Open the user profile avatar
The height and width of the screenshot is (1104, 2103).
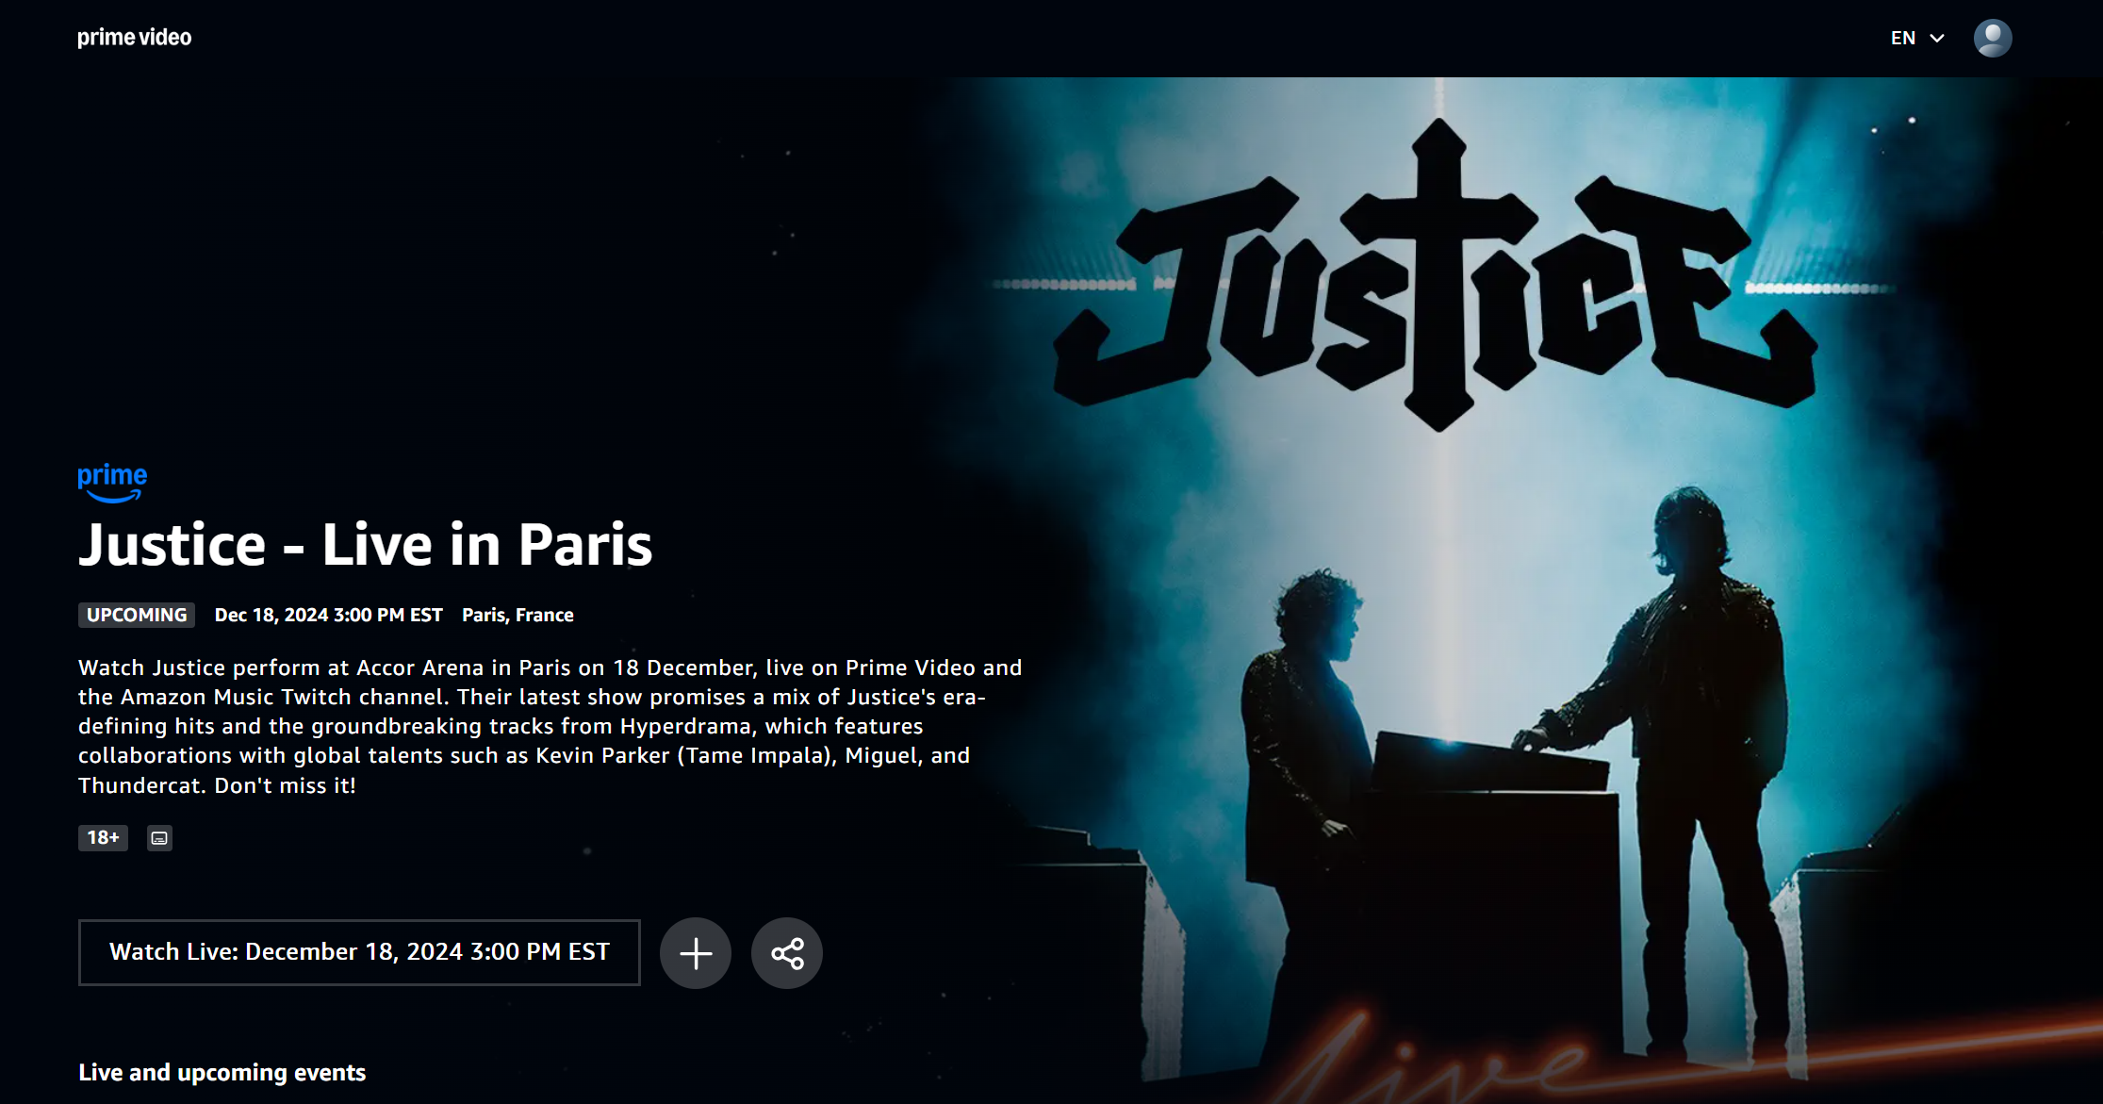pos(1993,39)
